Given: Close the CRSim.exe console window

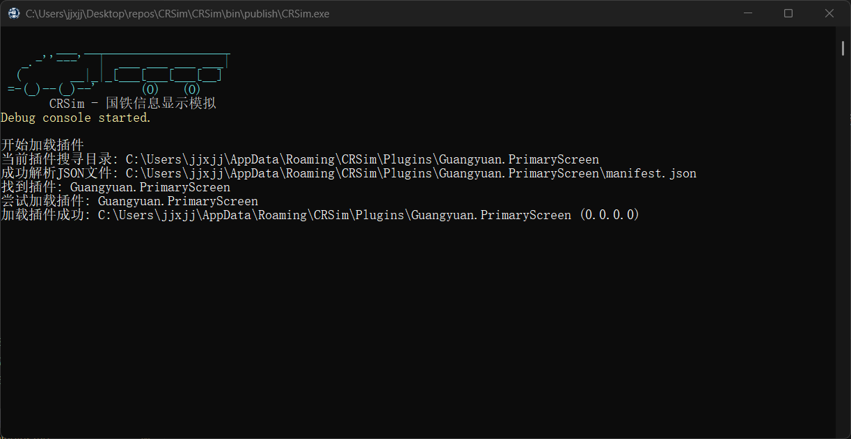Looking at the screenshot, I should coord(829,13).
